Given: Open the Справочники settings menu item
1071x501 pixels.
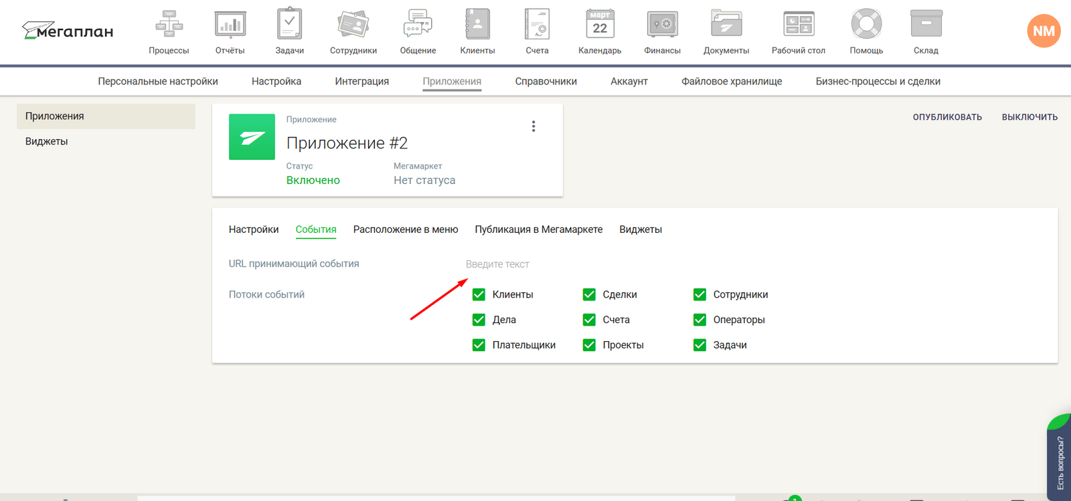Looking at the screenshot, I should 546,81.
